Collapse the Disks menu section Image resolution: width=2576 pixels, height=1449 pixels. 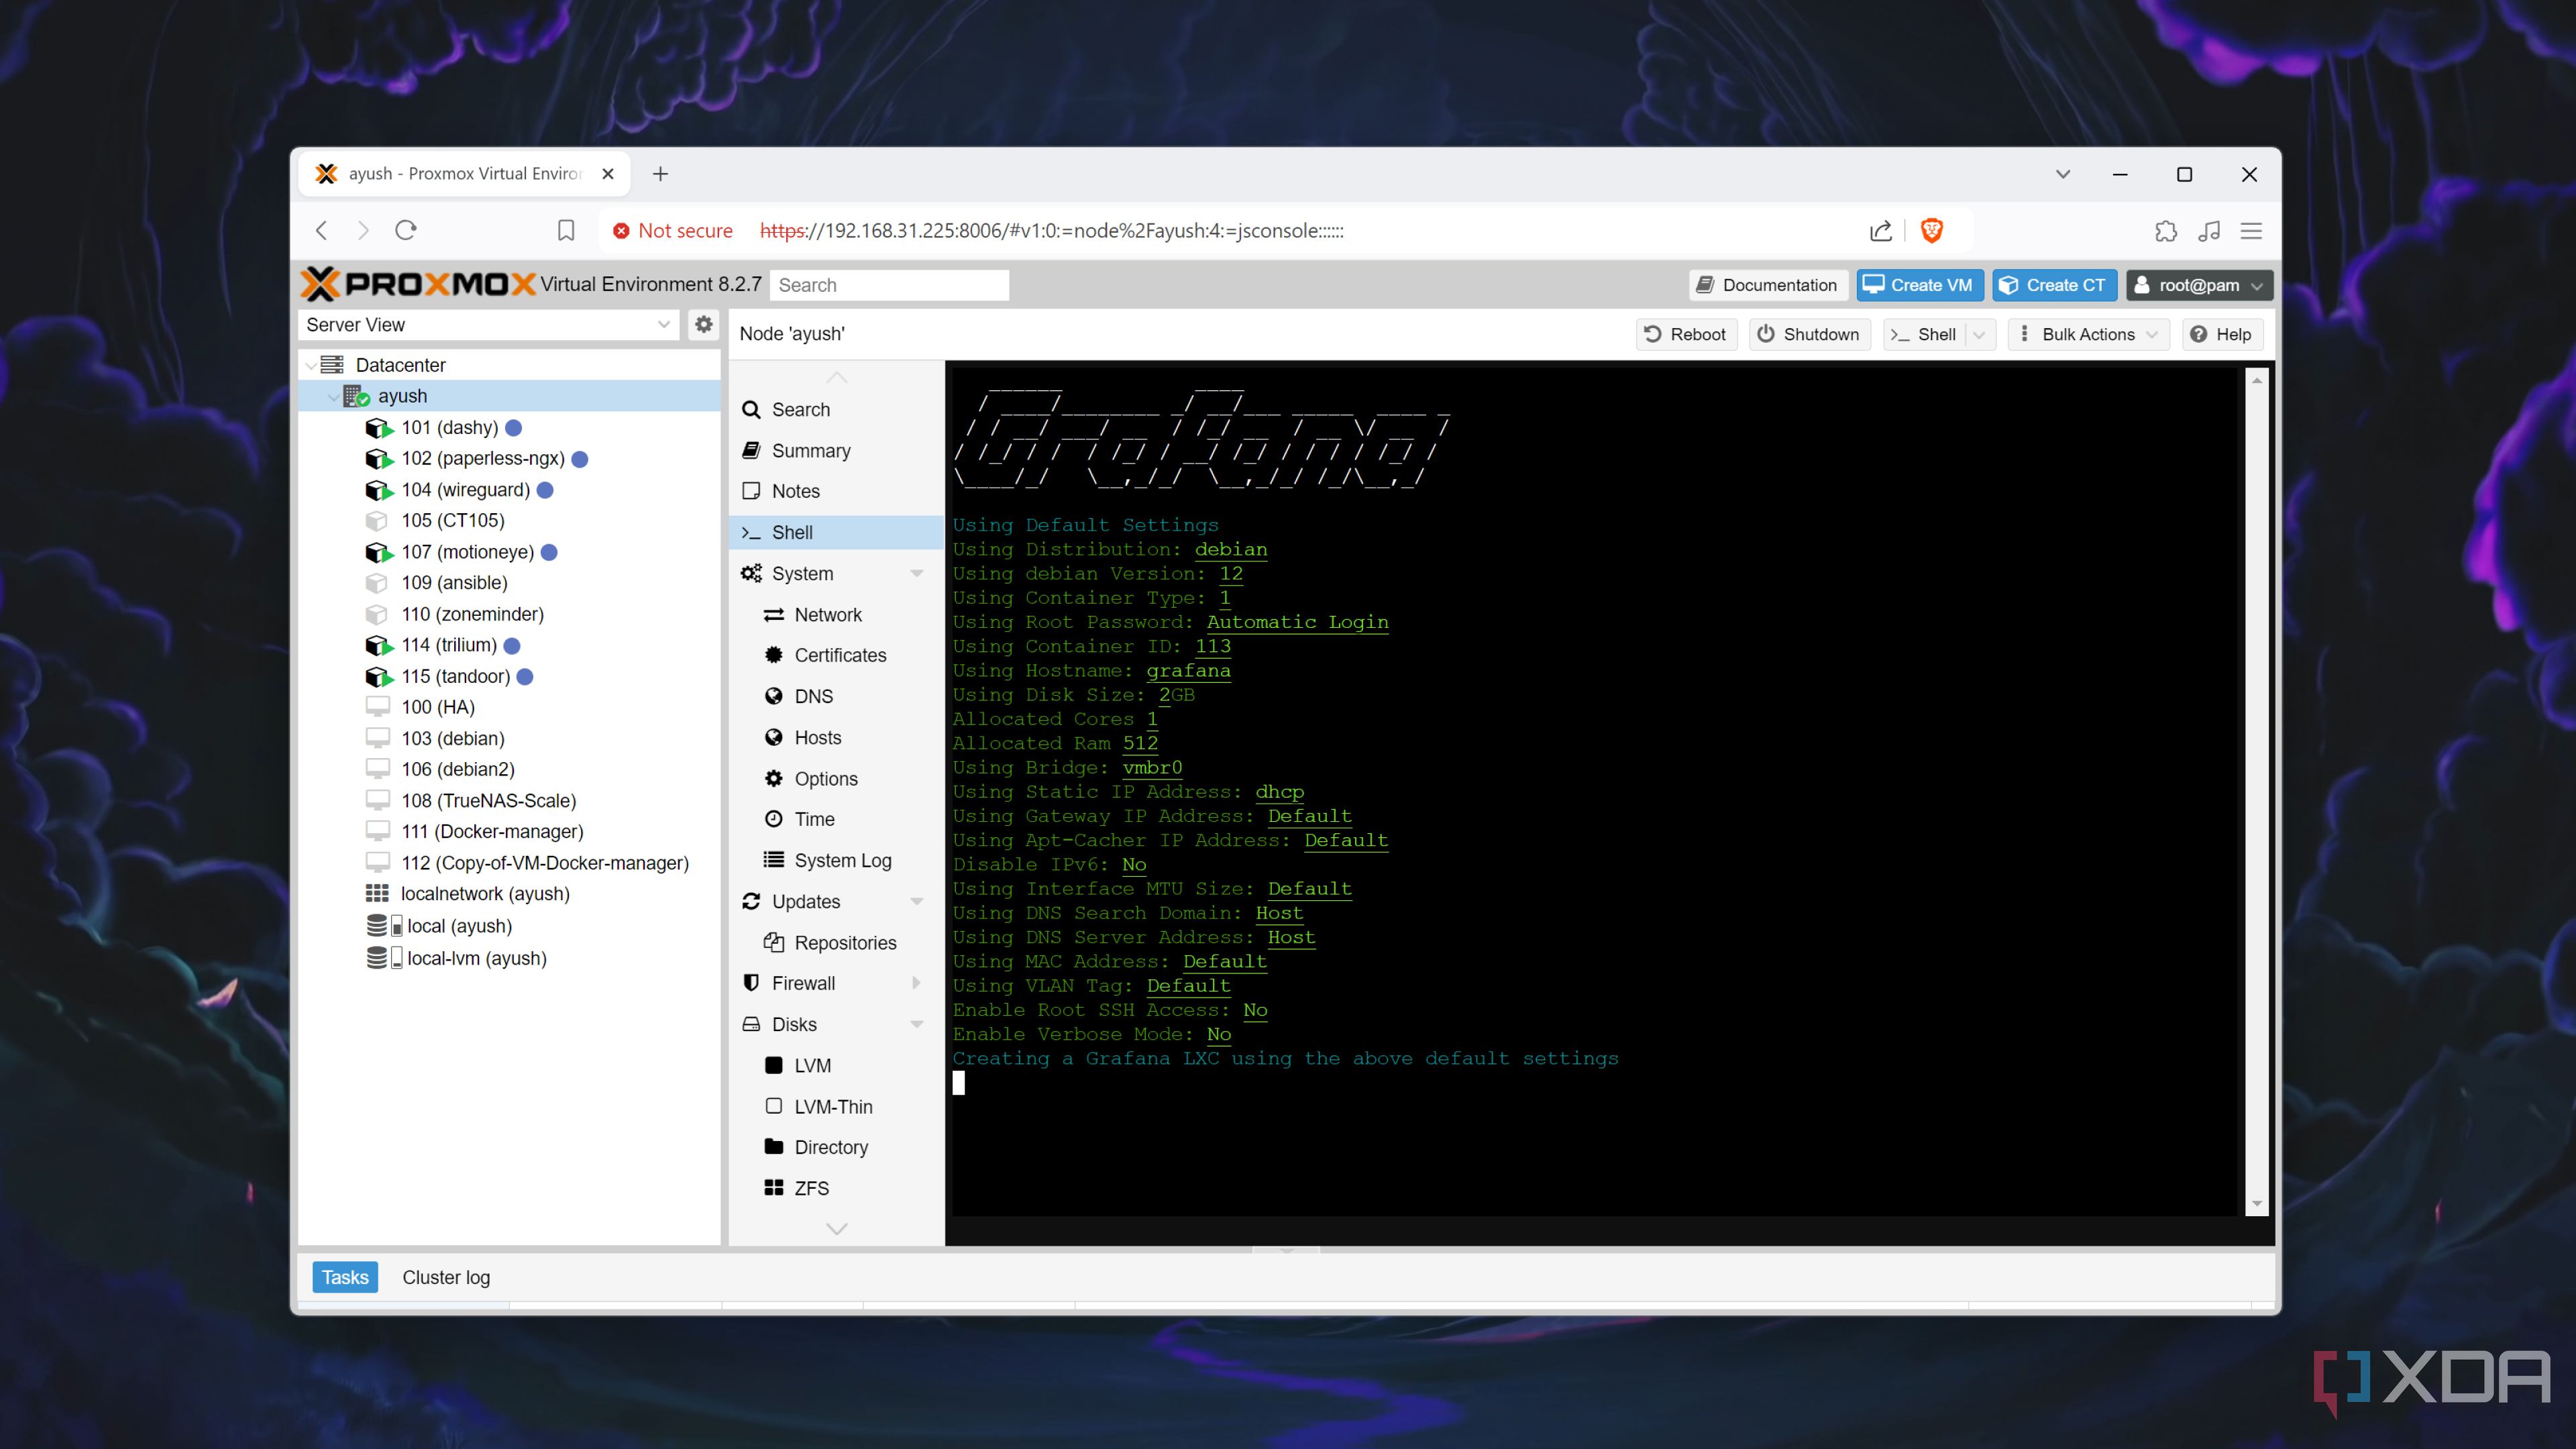(x=916, y=1024)
